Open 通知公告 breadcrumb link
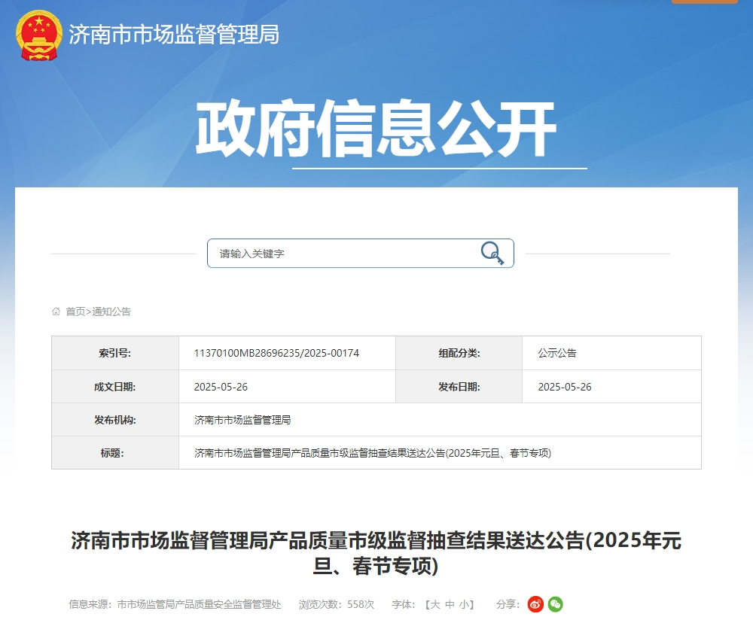The height and width of the screenshot is (620, 753). coord(111,312)
